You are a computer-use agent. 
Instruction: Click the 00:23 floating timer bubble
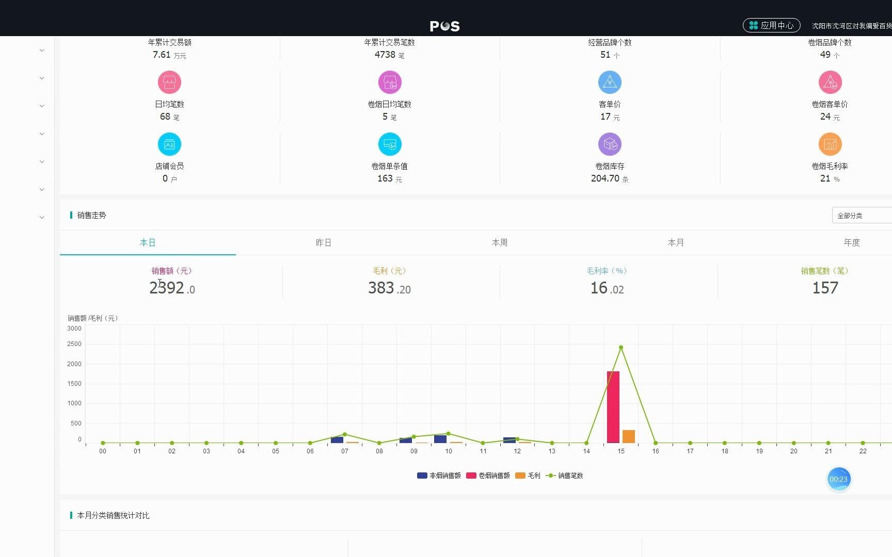click(838, 479)
